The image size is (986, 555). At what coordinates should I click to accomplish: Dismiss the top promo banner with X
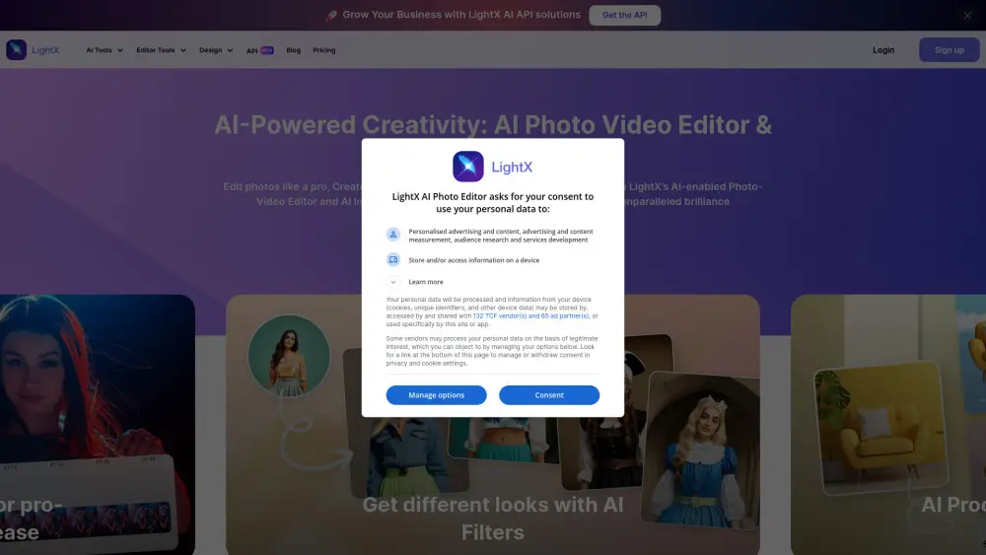point(967,16)
